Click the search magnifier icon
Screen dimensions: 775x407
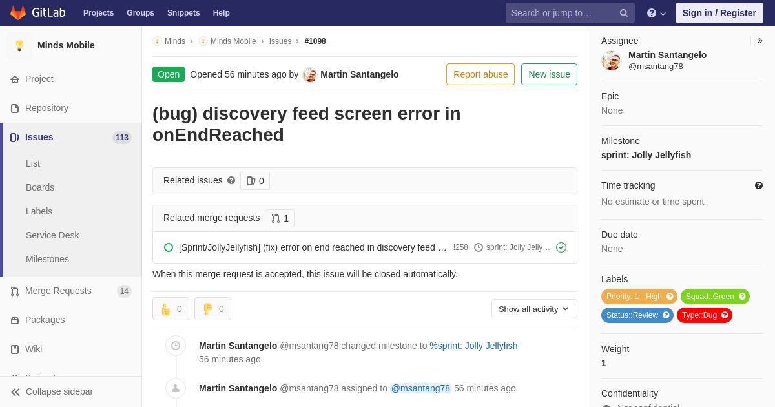pos(624,13)
